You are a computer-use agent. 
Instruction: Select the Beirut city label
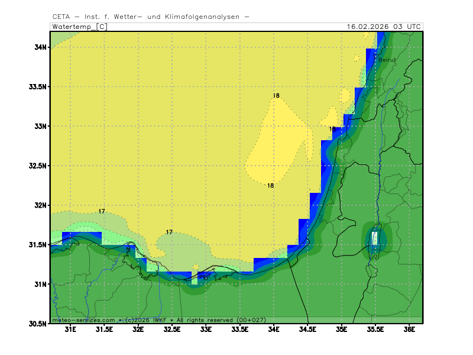[386, 60]
